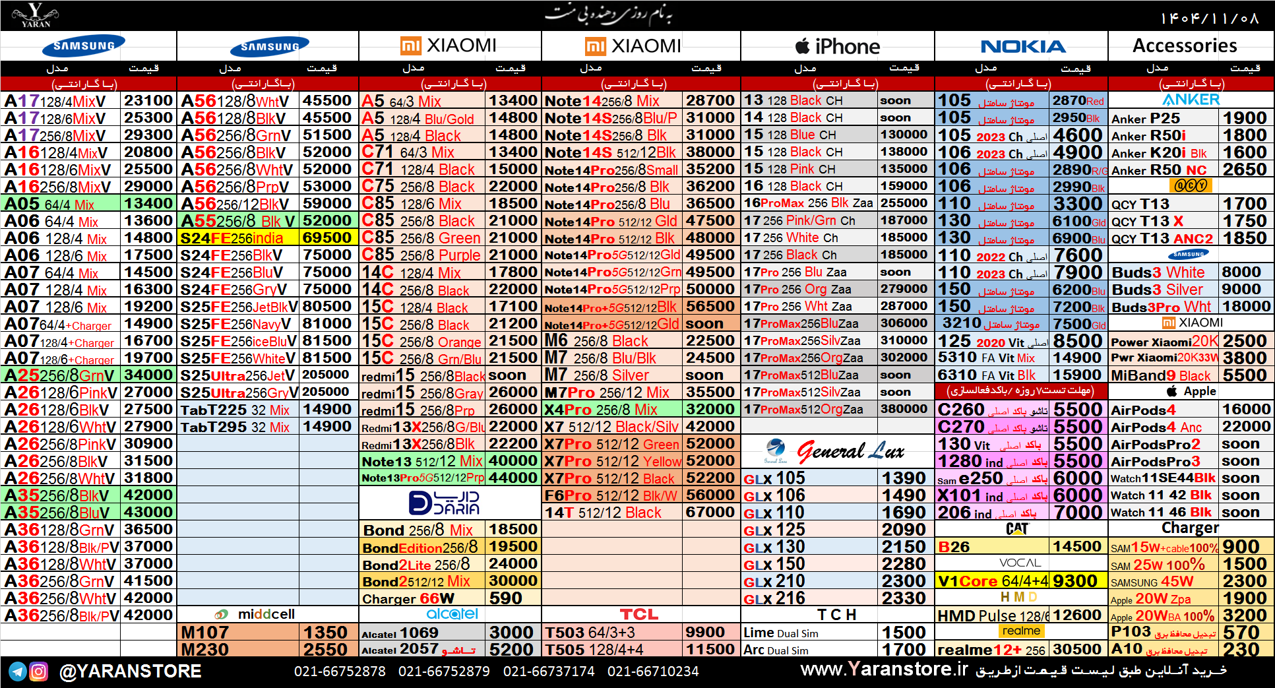Image resolution: width=1275 pixels, height=688 pixels.
Task: Click the yellow QCY brand logo
Action: click(1191, 186)
